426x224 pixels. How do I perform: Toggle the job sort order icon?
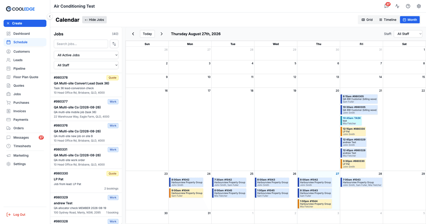[x=114, y=44]
